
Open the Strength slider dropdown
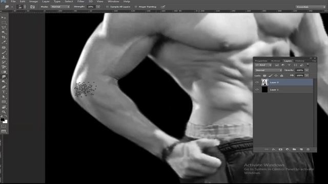pos(98,7)
